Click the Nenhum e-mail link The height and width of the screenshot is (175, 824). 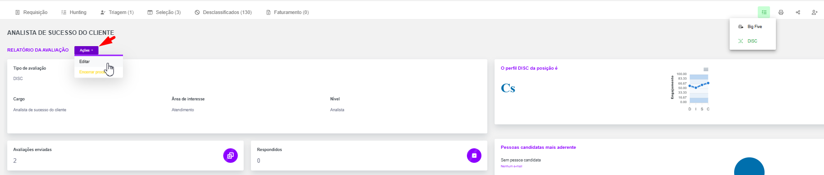coord(511,166)
